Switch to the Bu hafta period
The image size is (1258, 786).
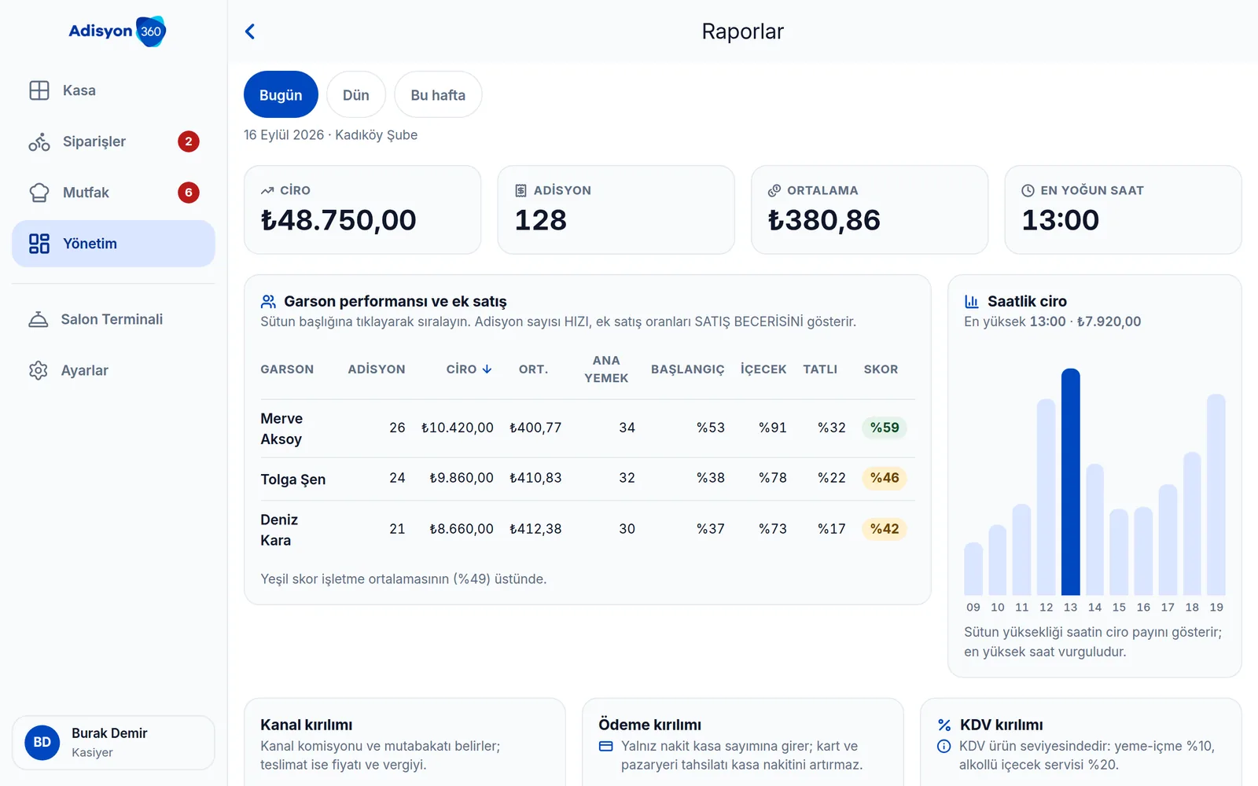point(438,95)
